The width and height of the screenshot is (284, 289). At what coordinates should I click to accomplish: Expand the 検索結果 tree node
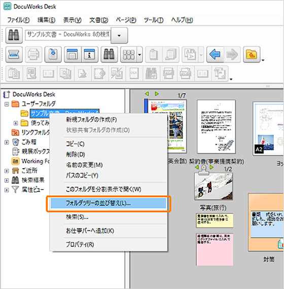[x=7, y=180]
